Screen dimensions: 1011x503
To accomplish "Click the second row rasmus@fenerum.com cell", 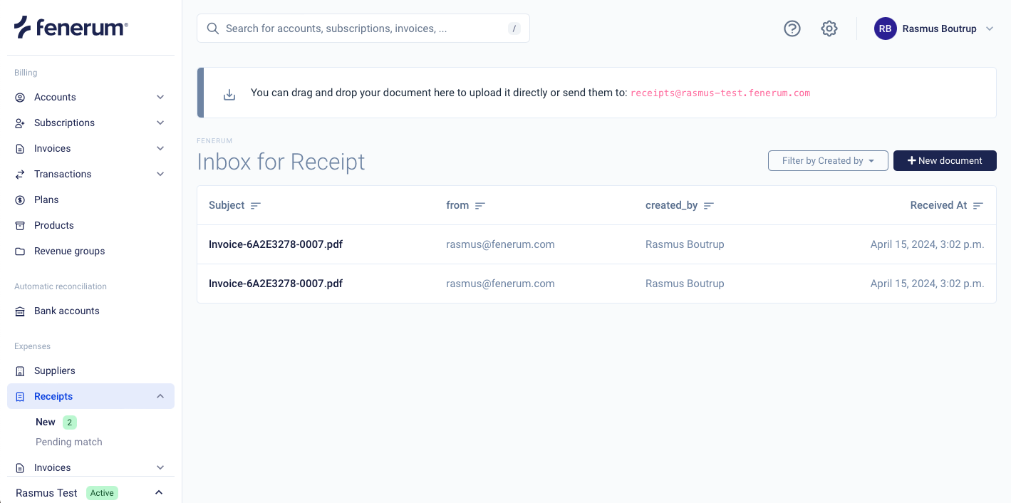I will tap(500, 284).
